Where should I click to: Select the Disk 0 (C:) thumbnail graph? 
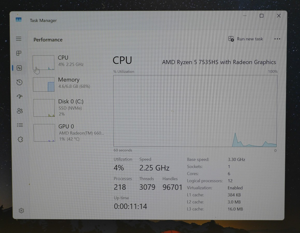click(x=44, y=108)
